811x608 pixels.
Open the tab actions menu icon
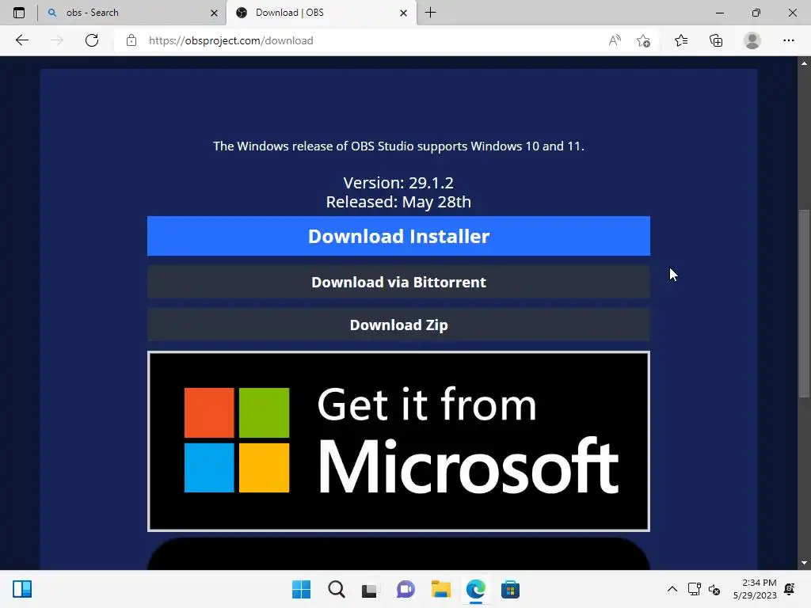coord(19,13)
